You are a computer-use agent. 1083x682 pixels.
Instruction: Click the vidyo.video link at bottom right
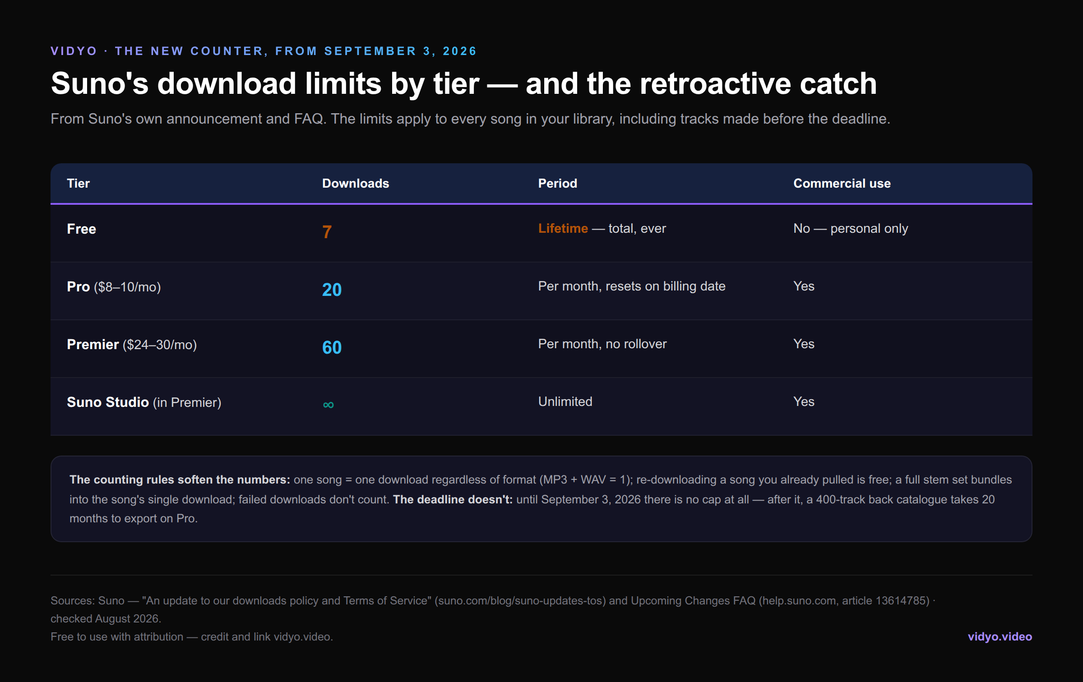click(1000, 636)
